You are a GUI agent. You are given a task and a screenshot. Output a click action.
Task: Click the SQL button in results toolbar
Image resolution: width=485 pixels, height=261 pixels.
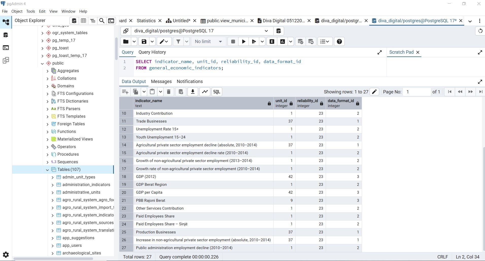217,92
